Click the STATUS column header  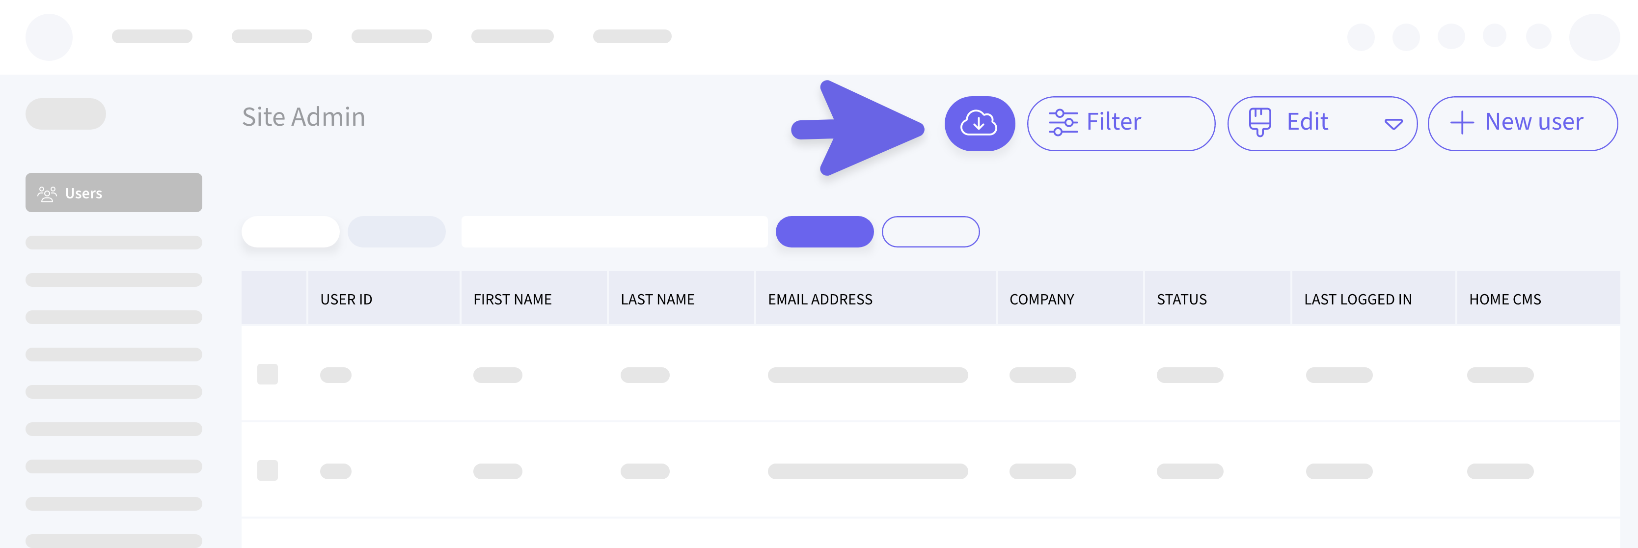pyautogui.click(x=1181, y=300)
